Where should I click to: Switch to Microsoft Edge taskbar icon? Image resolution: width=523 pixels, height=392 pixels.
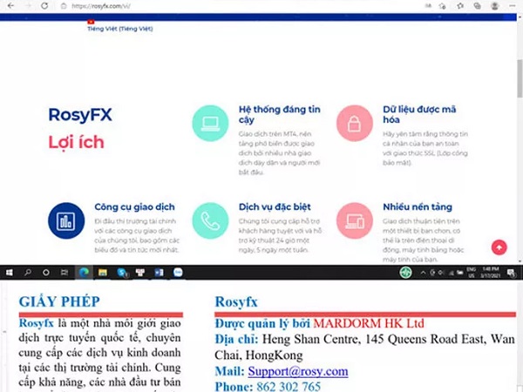tap(84, 273)
